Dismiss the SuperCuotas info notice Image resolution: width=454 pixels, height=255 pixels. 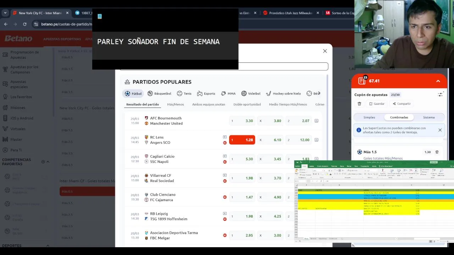tap(440, 130)
